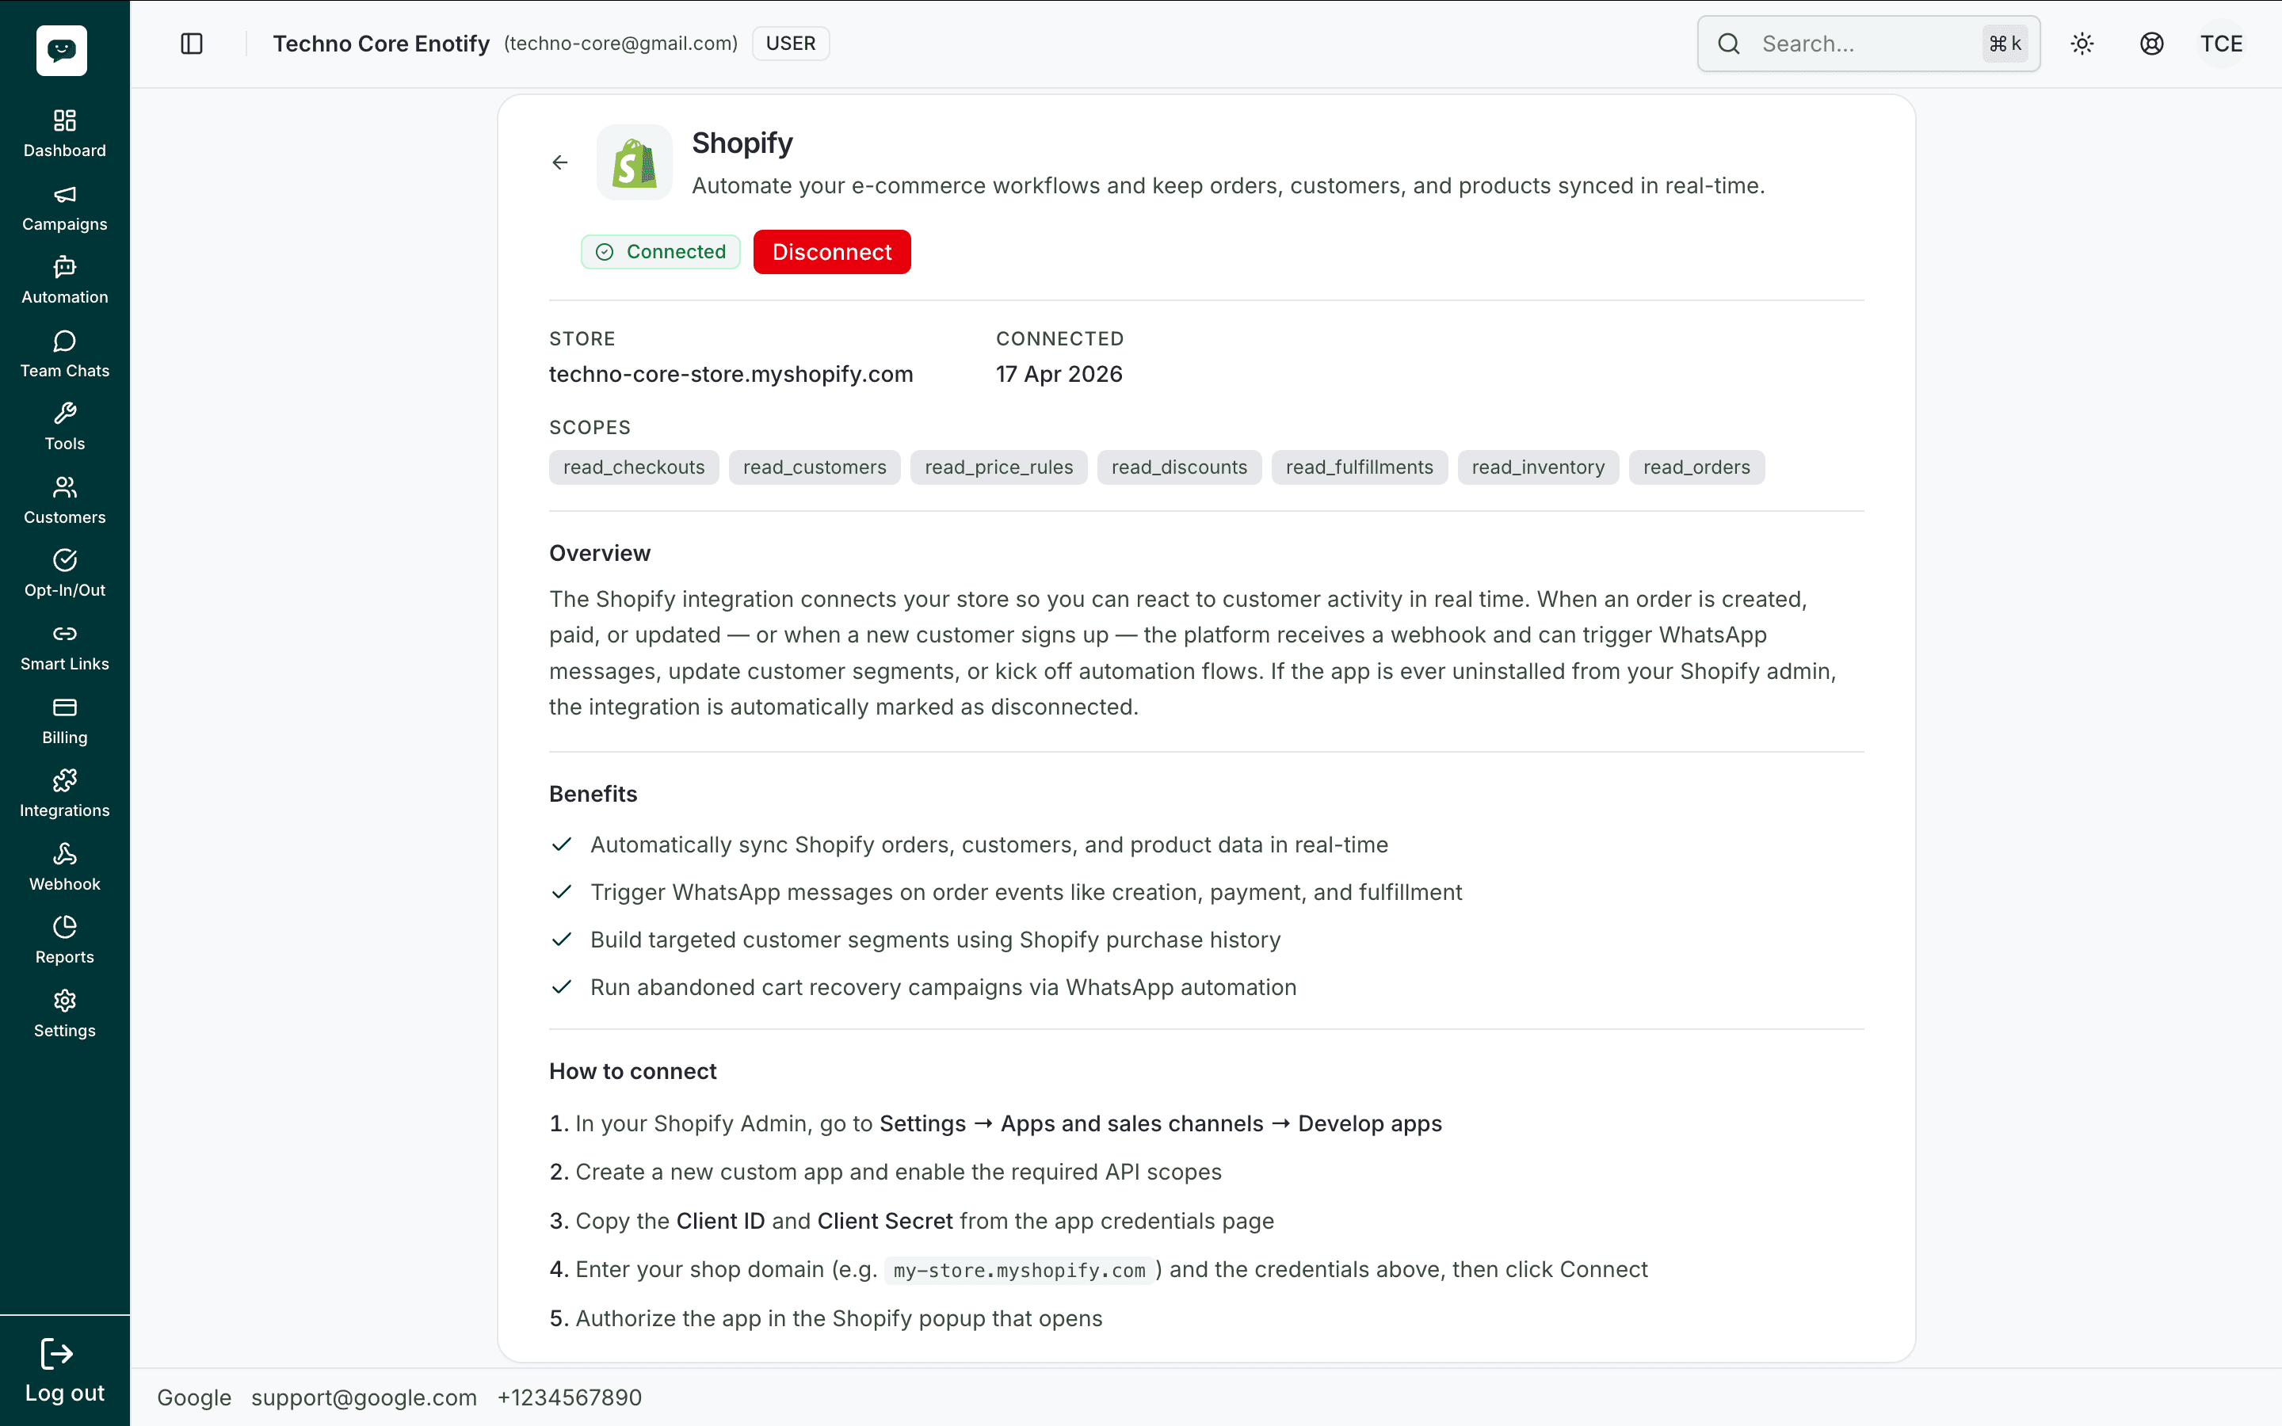Open the Campaigns megaphone icon
Image resolution: width=2282 pixels, height=1426 pixels.
(64, 194)
